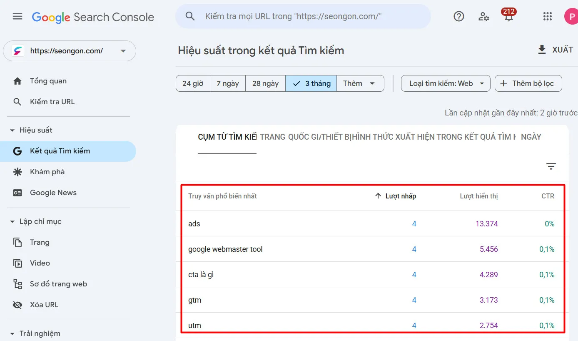Open the google webmaster tool query
The height and width of the screenshot is (341, 578).
(x=225, y=249)
